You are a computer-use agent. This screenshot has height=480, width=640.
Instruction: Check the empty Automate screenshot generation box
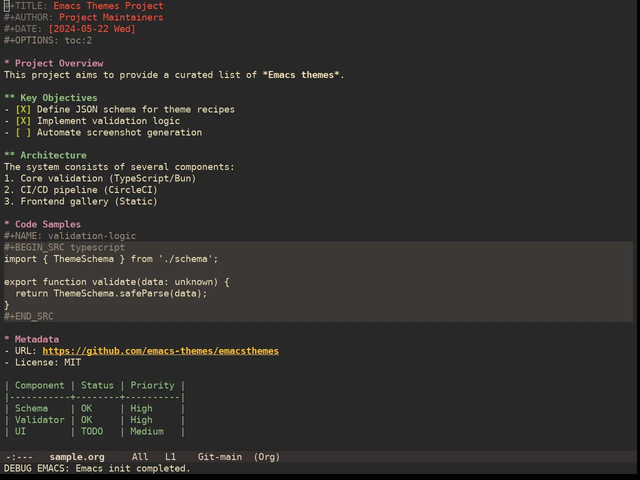(23, 132)
